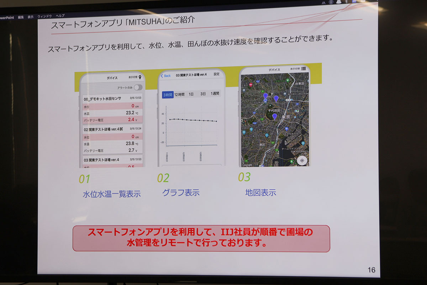This screenshot has width=427, height=285.
Task: Select the 3時間 range tab
Action: click(168, 95)
